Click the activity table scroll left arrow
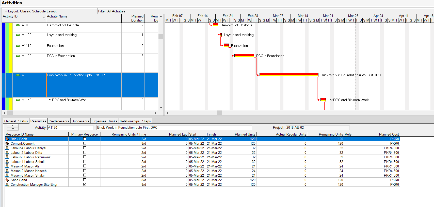The image size is (434, 207). pos(4,113)
